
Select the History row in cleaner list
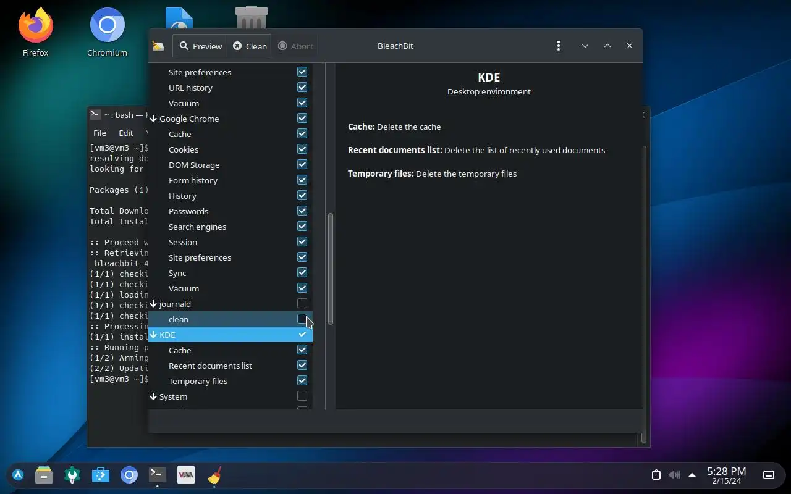click(230, 196)
